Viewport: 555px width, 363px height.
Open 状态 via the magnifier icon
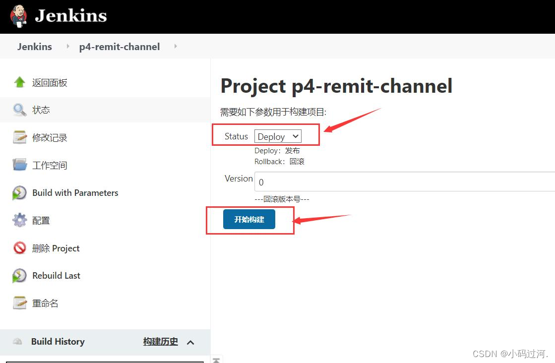click(x=19, y=110)
